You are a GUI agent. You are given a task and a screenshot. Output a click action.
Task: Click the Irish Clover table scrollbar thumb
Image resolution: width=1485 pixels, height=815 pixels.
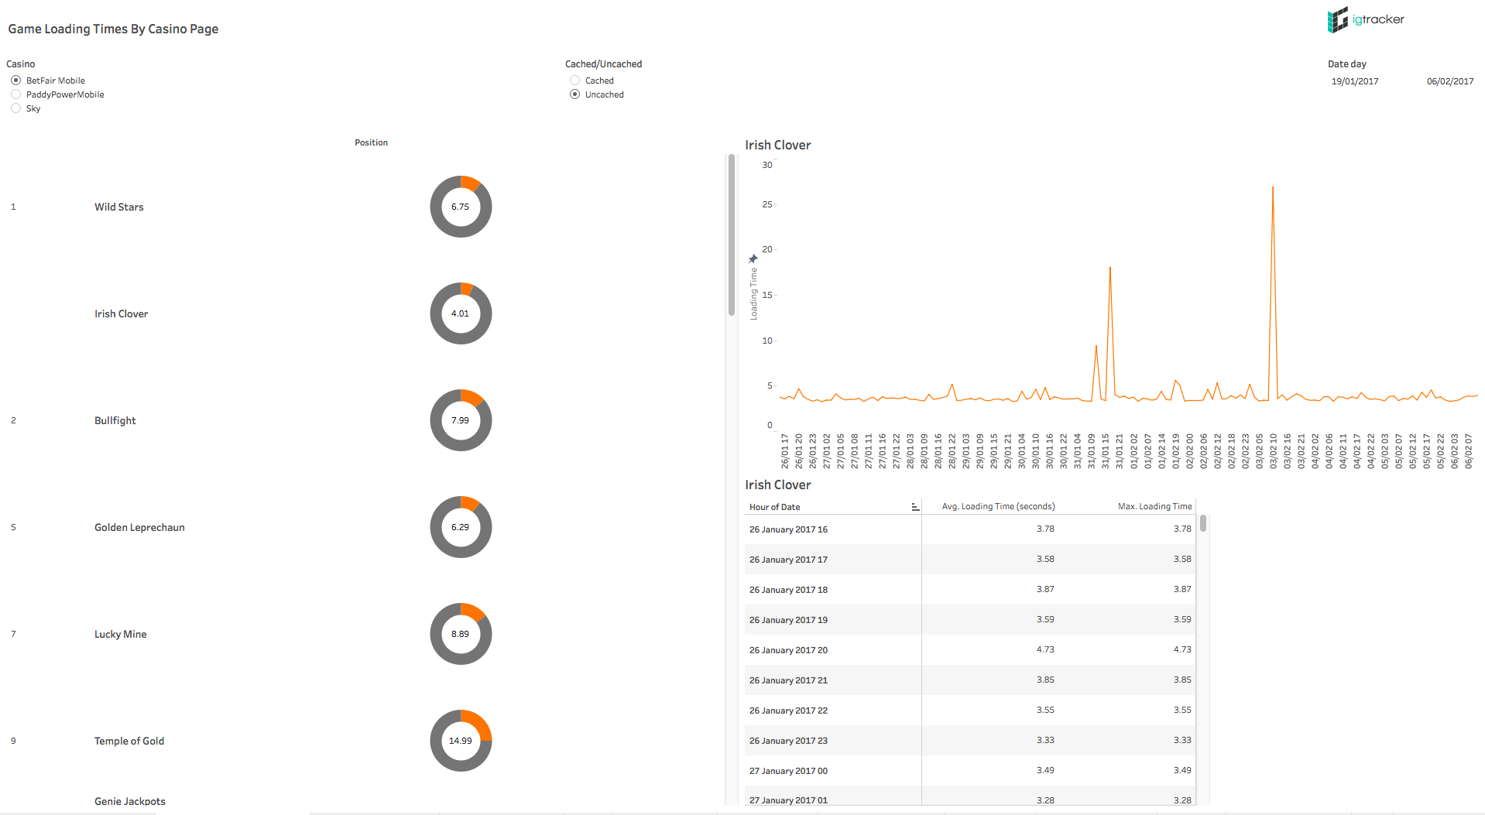coord(1203,524)
